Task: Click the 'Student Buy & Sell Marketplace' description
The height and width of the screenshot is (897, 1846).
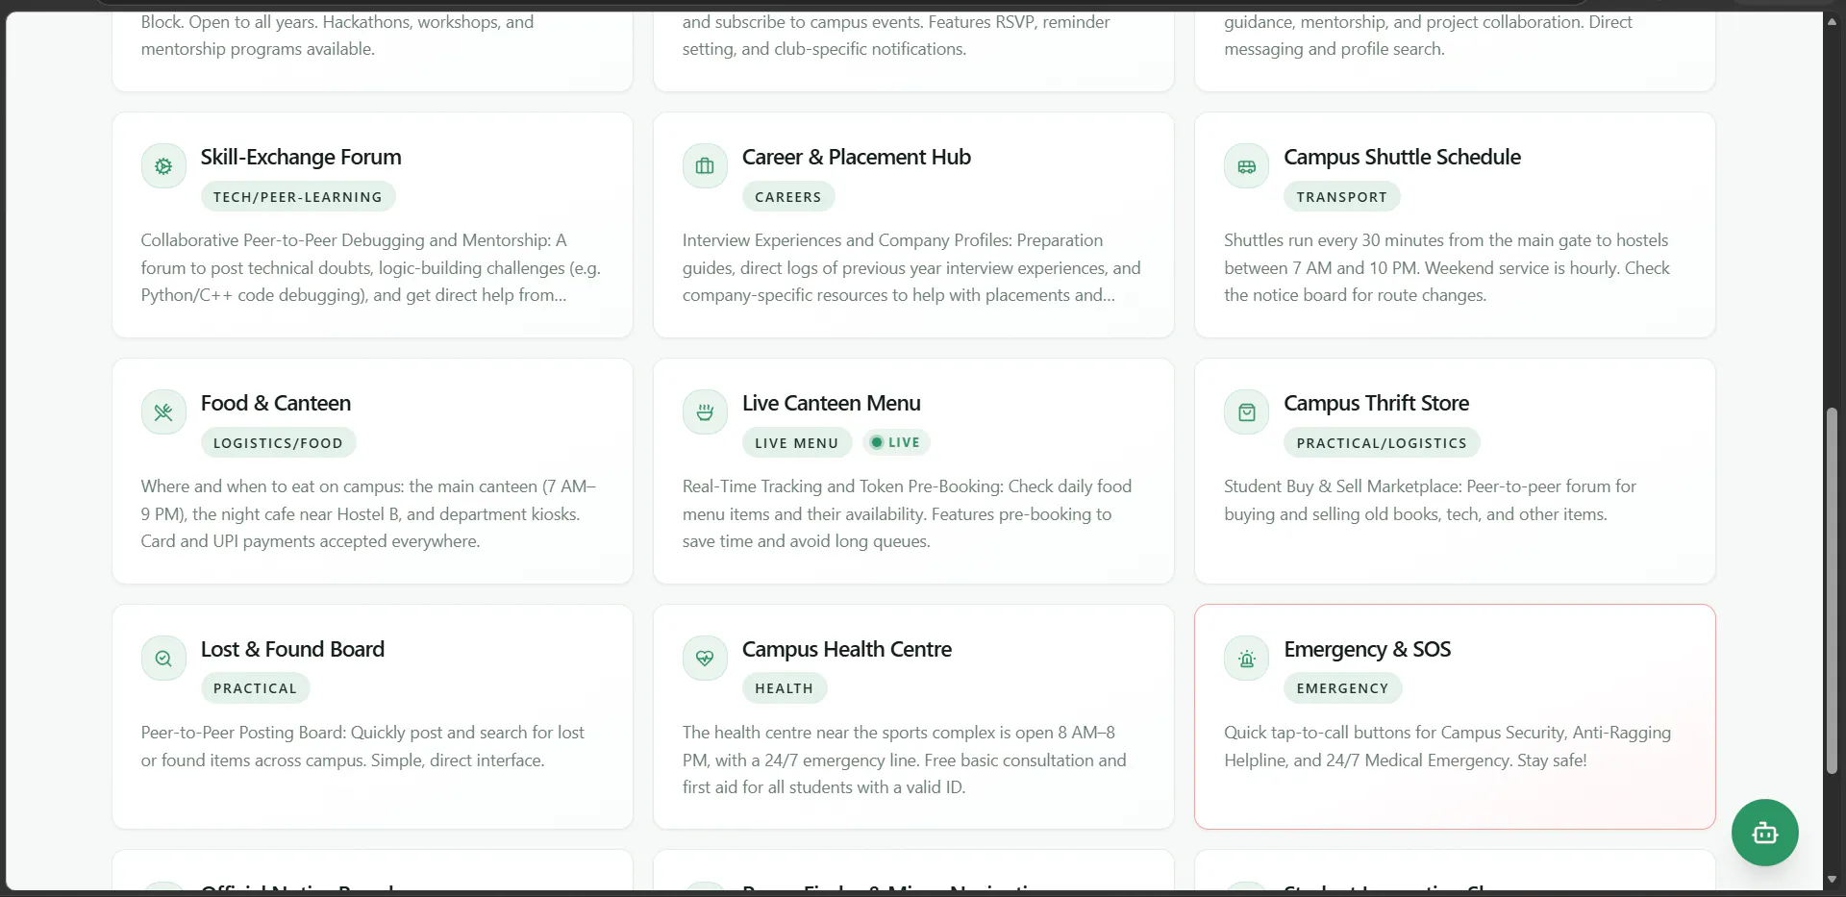Action: pos(1430,500)
